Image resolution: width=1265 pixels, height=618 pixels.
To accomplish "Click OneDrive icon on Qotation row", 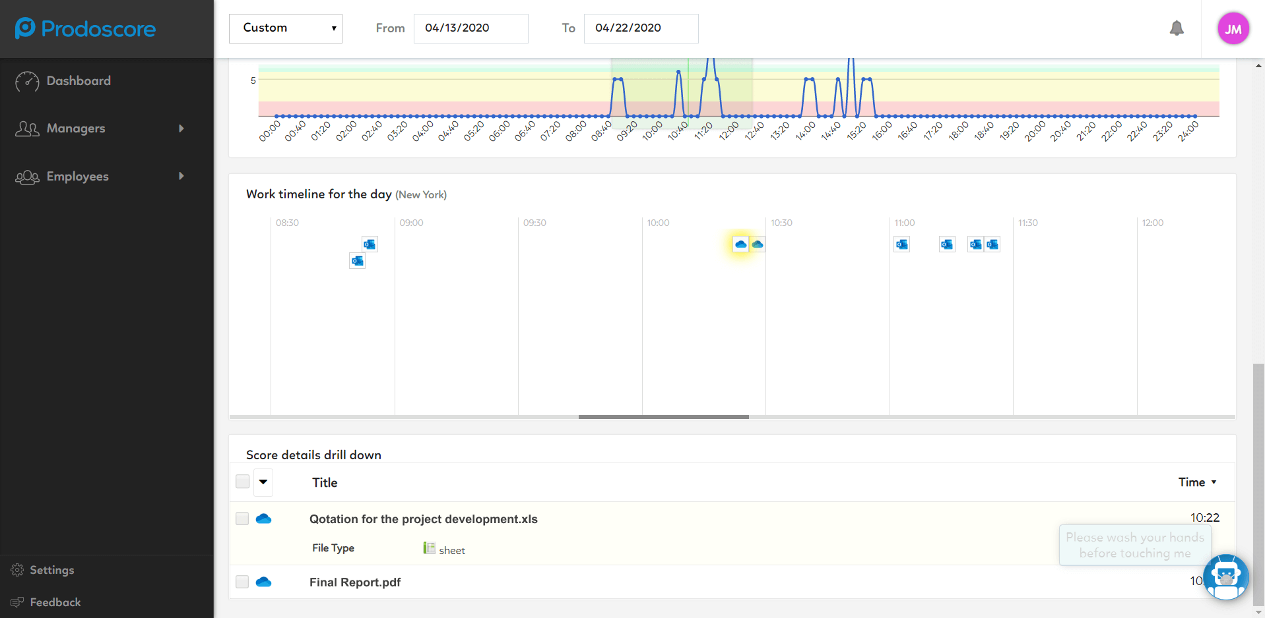I will (x=263, y=519).
